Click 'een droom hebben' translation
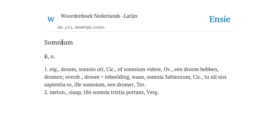The width and height of the screenshot is (280, 140). (x=196, y=69)
